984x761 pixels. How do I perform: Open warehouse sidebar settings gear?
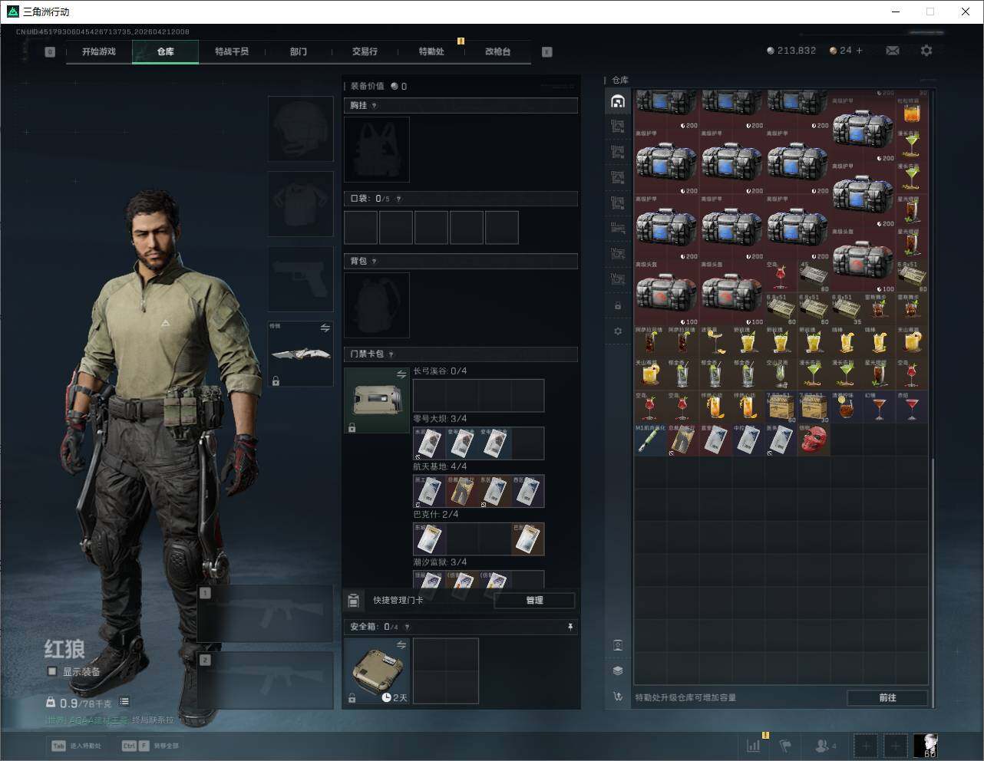[618, 331]
